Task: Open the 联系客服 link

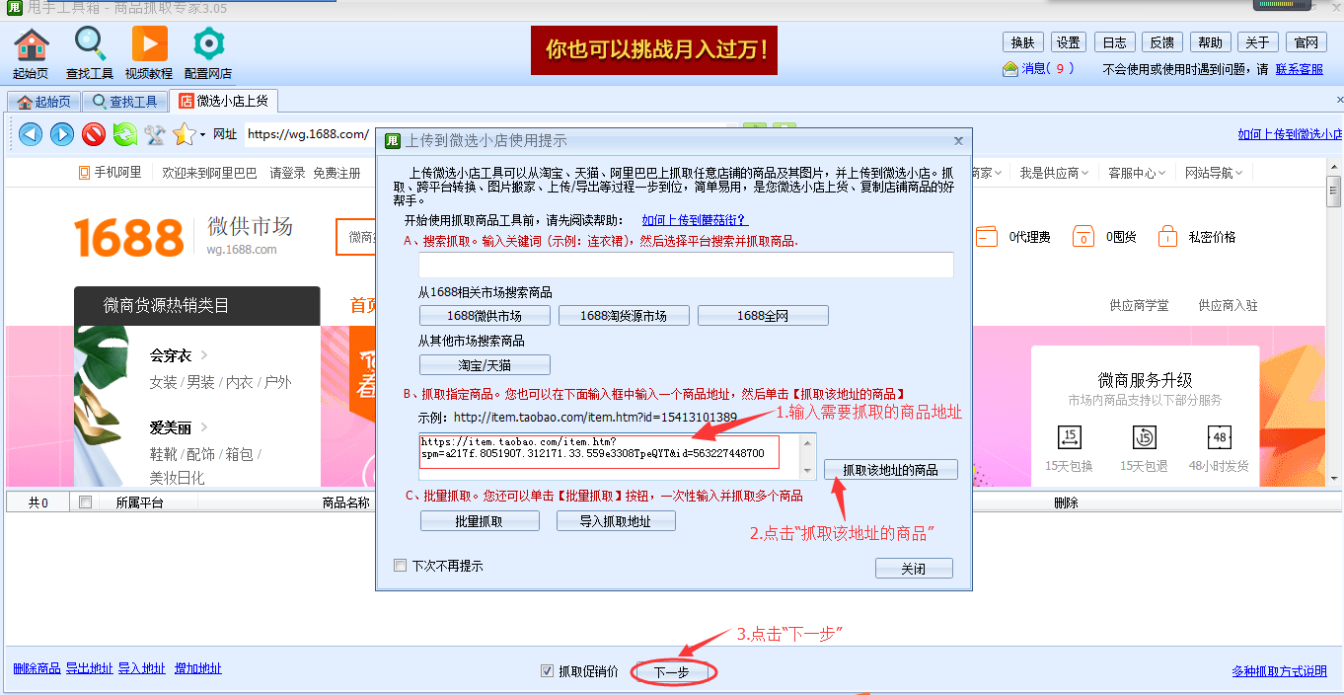Action: click(1300, 69)
